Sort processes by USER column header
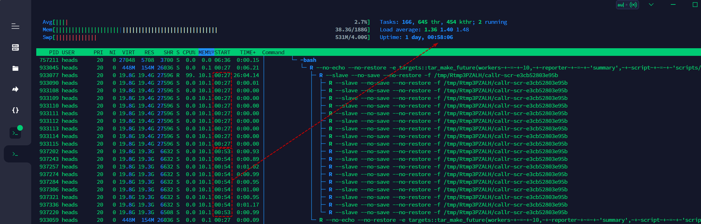This screenshot has height=224, width=701. coord(68,52)
